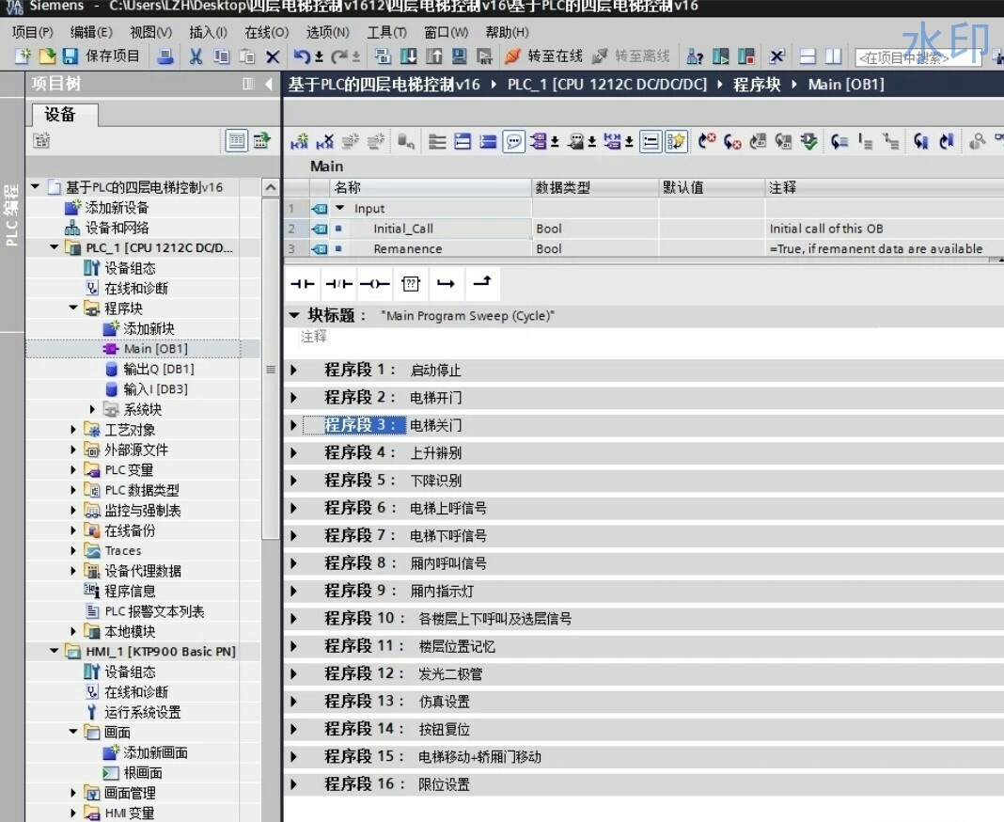Expand 程序段 10 network
The image size is (1004, 822).
point(294,618)
